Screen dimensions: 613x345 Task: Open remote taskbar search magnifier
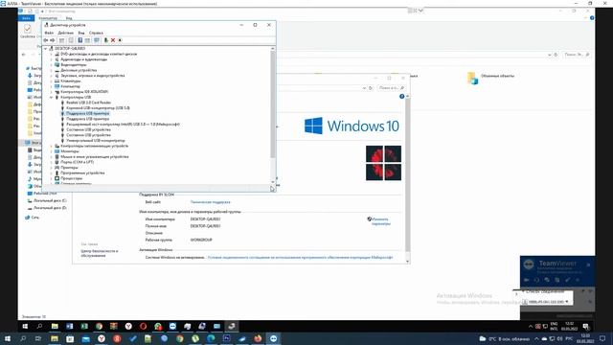point(39,326)
